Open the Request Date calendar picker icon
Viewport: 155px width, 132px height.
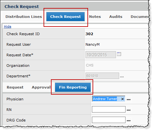pos(119,54)
